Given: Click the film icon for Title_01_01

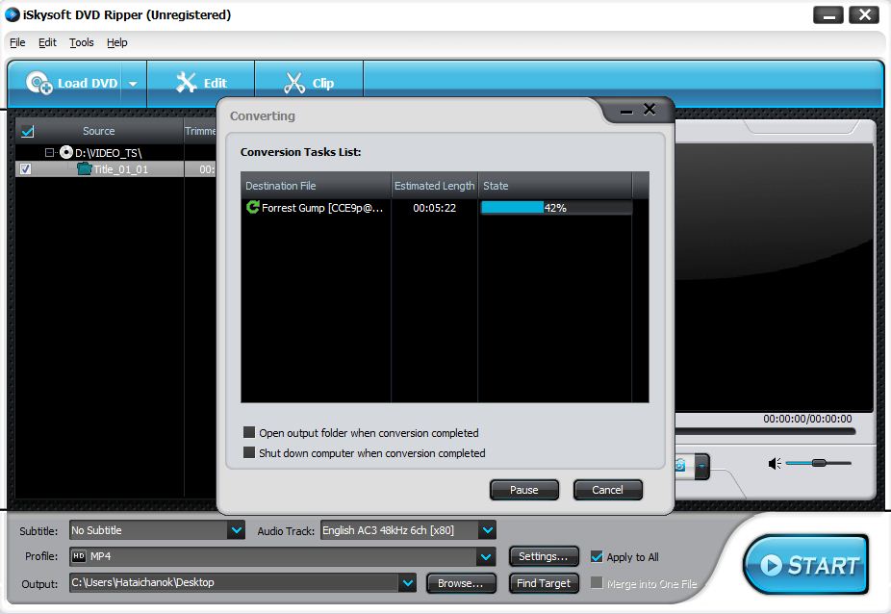Looking at the screenshot, I should click(x=85, y=168).
